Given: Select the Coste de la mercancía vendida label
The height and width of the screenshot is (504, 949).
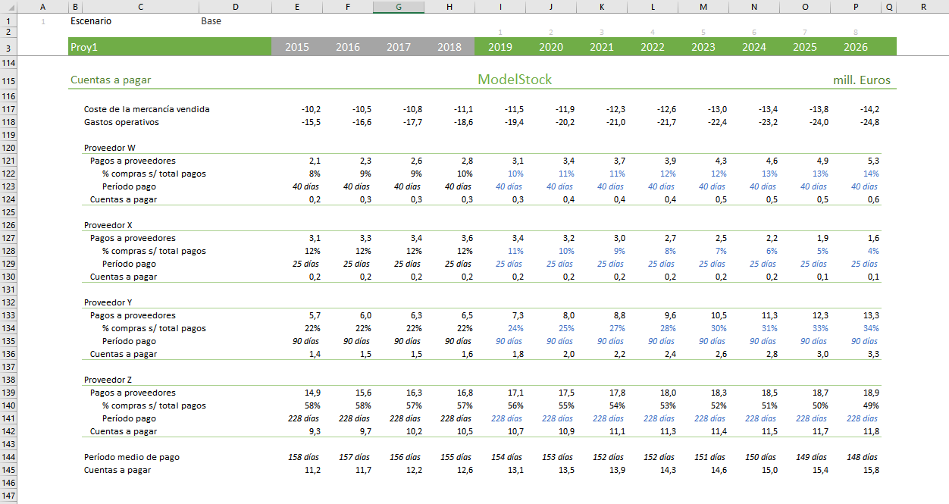Looking at the screenshot, I should pyautogui.click(x=146, y=109).
